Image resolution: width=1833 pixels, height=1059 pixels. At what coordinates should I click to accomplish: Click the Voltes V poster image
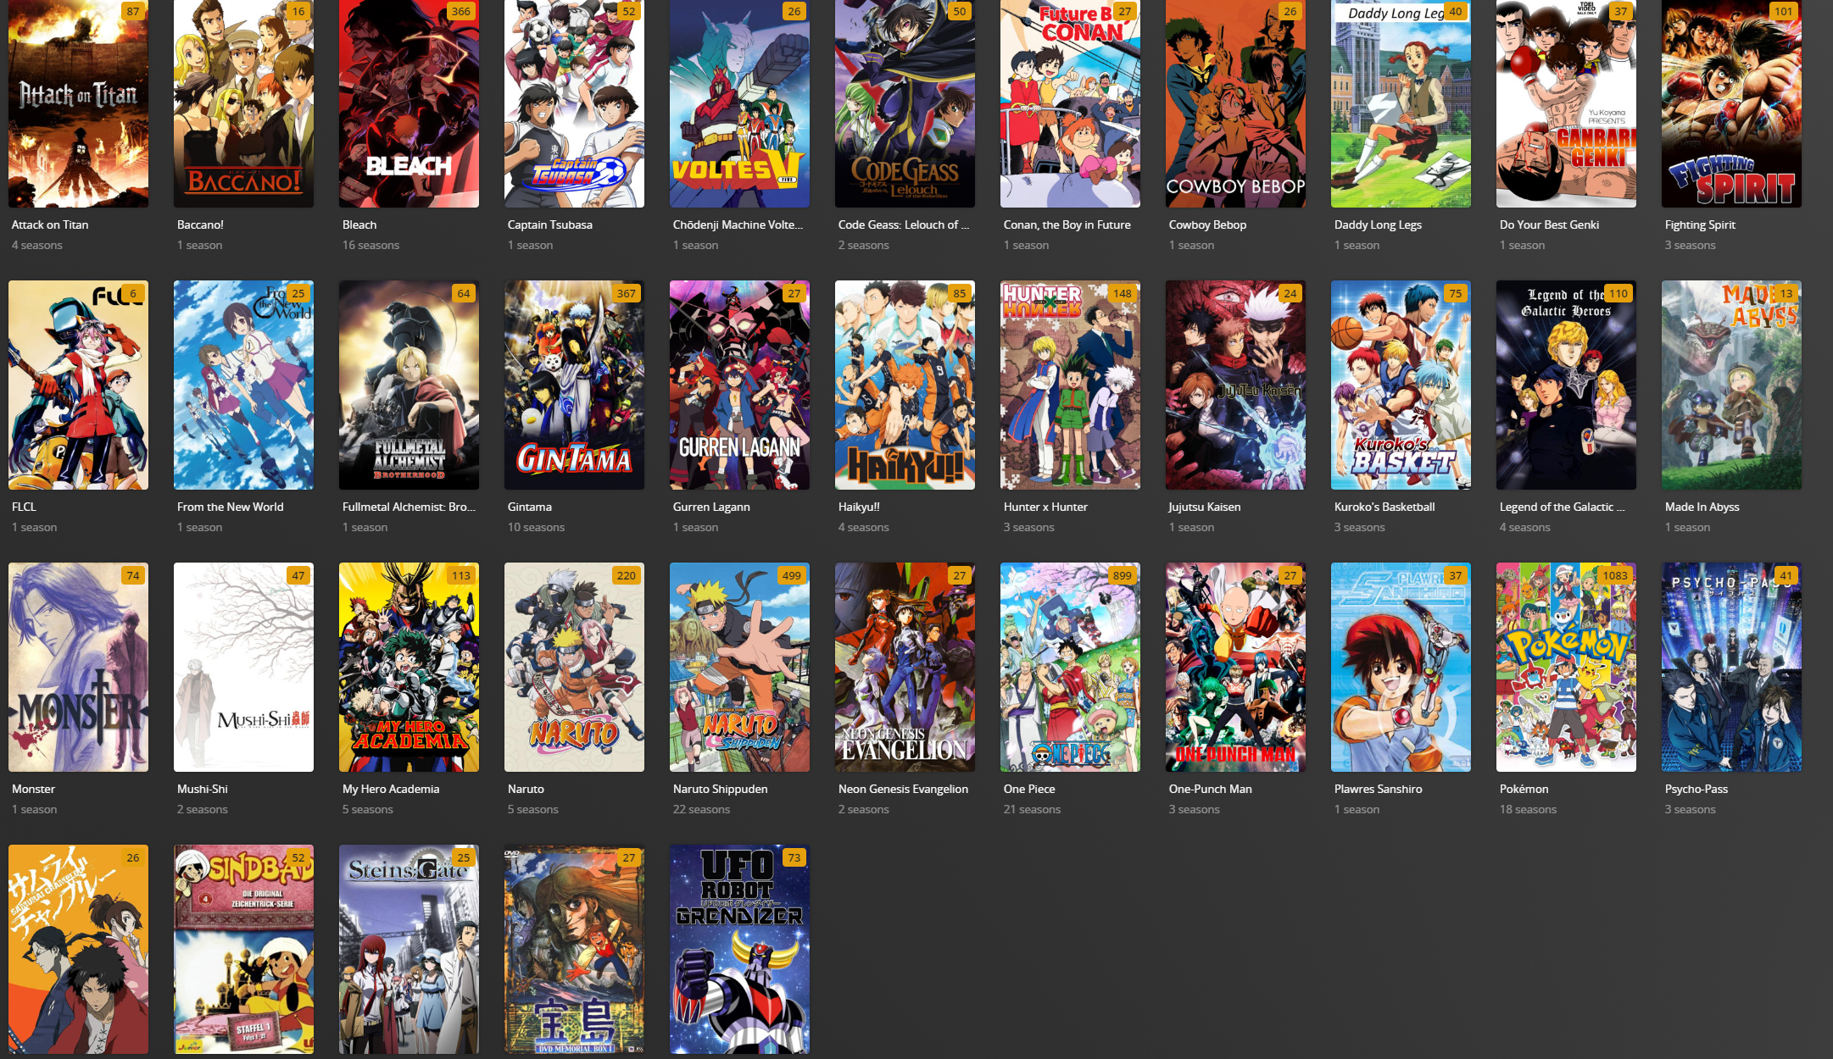pos(739,103)
